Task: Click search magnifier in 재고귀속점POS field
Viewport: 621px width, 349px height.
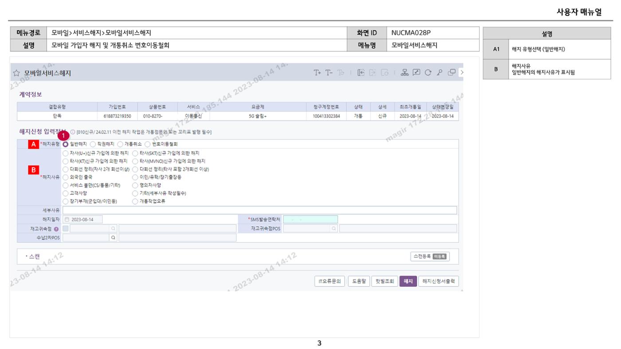Action: click(334, 229)
